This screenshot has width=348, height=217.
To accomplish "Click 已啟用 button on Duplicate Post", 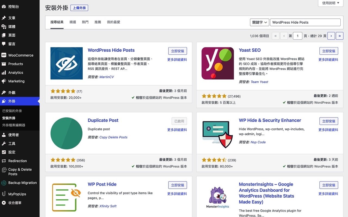I will (x=179, y=121).
